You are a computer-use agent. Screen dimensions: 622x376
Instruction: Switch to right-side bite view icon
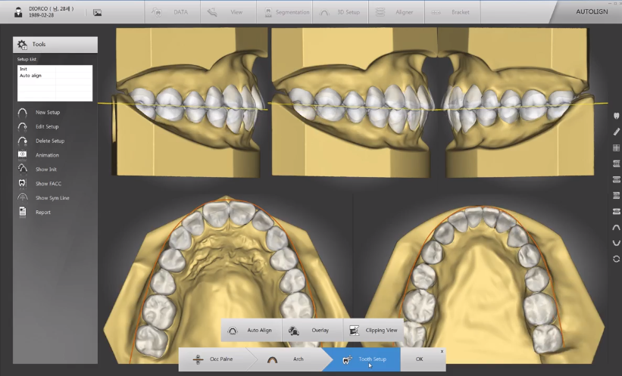[616, 163]
